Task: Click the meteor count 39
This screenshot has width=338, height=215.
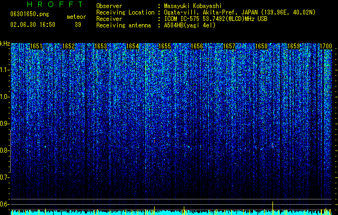Action: pos(78,25)
